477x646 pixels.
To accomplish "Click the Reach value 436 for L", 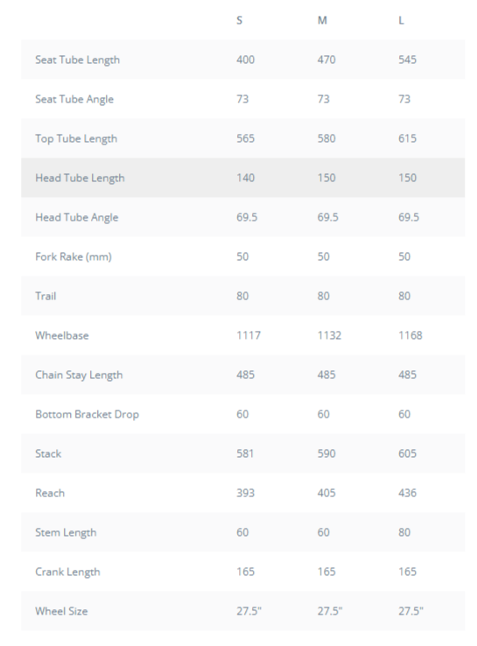I will 407,493.
